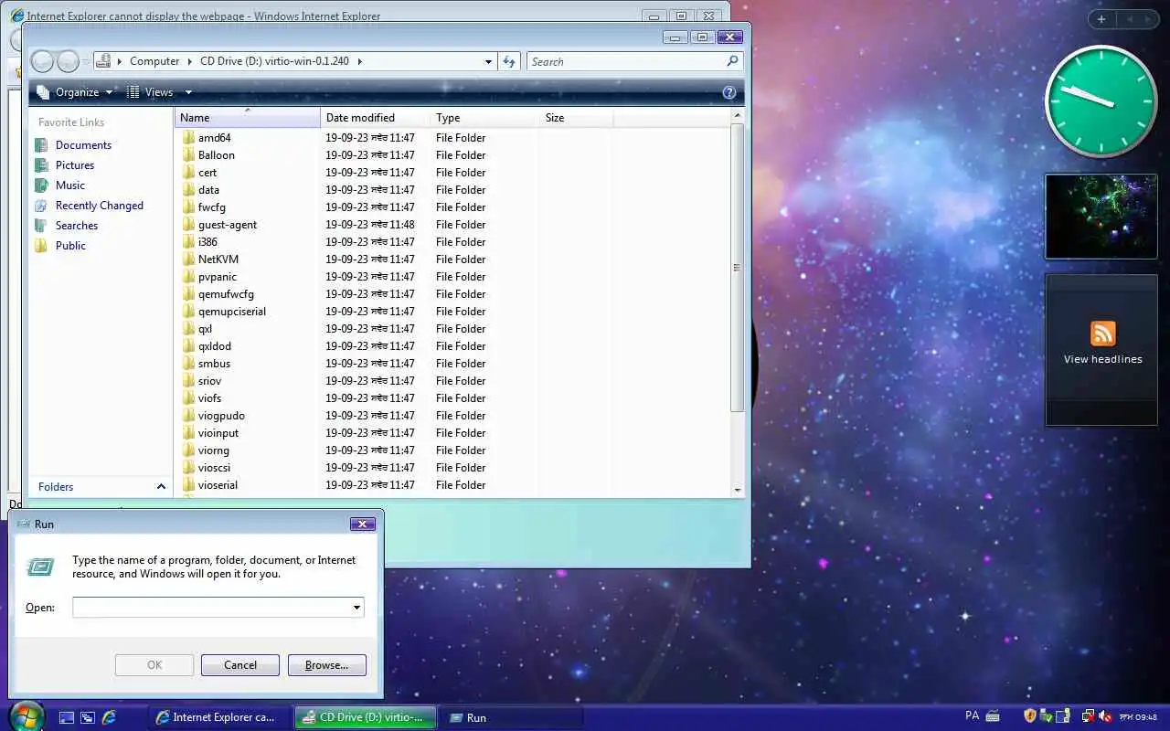Click the RSS feed headlines gadget icon
The height and width of the screenshot is (731, 1170).
tap(1102, 334)
